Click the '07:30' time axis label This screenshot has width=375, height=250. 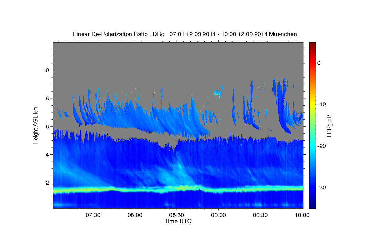[93, 215]
